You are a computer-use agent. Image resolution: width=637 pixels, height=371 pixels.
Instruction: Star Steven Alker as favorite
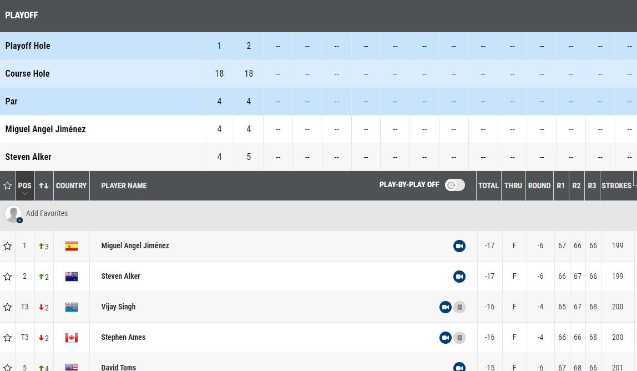7,277
